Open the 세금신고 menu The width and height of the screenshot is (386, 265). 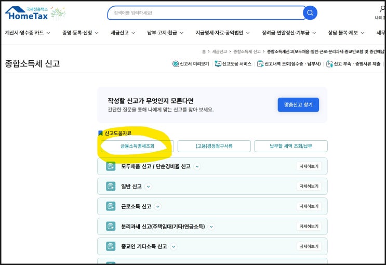coord(123,33)
